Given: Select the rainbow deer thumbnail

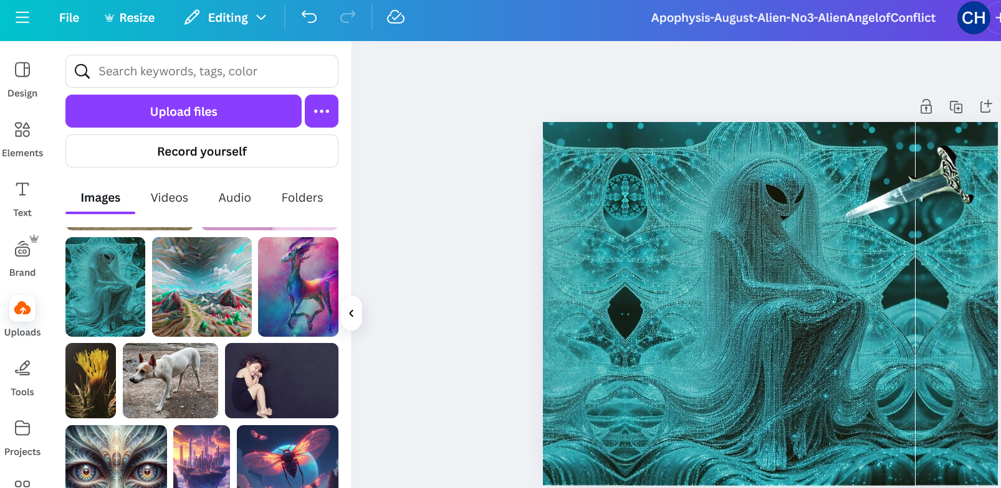Looking at the screenshot, I should [299, 287].
